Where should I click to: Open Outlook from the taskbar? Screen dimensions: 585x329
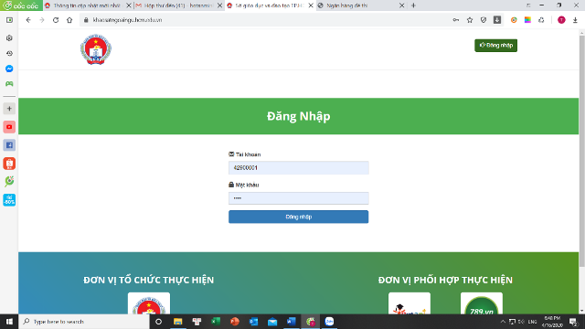(x=254, y=322)
